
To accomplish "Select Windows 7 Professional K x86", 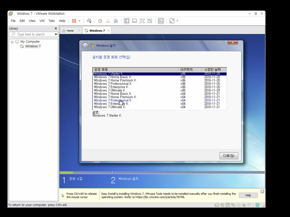I will [x=160, y=84].
